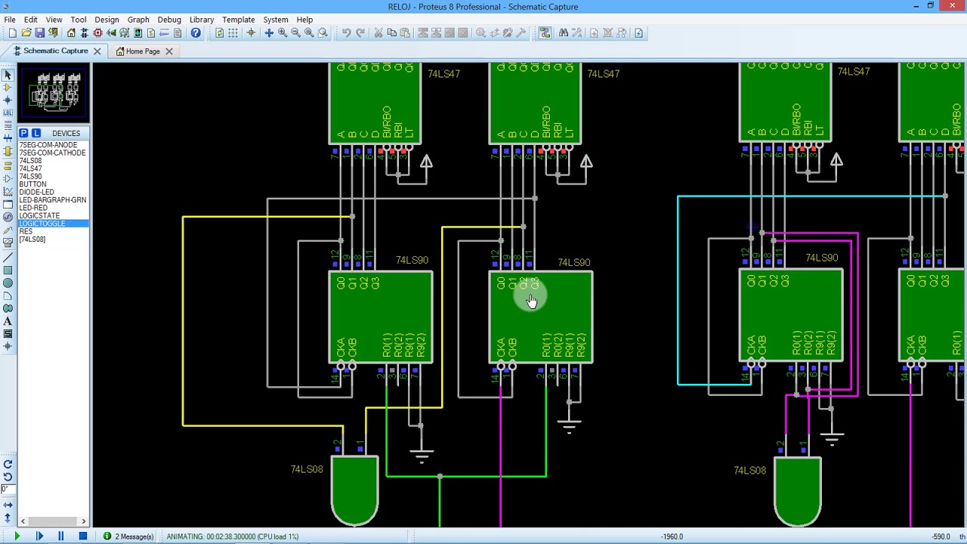This screenshot has height=544, width=967.
Task: Click the P pick devices button
Action: 23,133
